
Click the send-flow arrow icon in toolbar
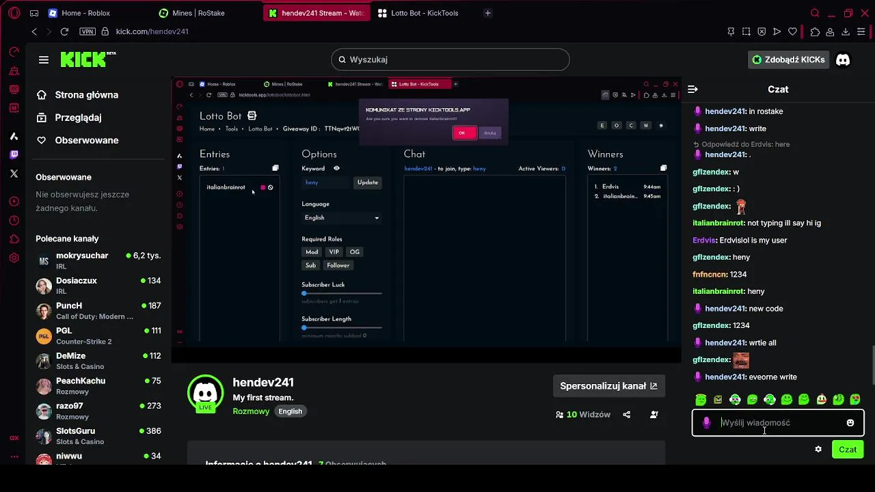click(x=777, y=31)
